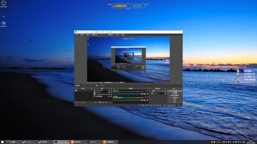Switch to the 斗鱼直播伴侣 taskbar button
The image size is (257, 144).
point(110,142)
